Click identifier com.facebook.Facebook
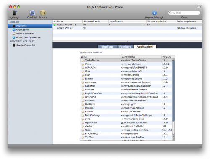 134,101
